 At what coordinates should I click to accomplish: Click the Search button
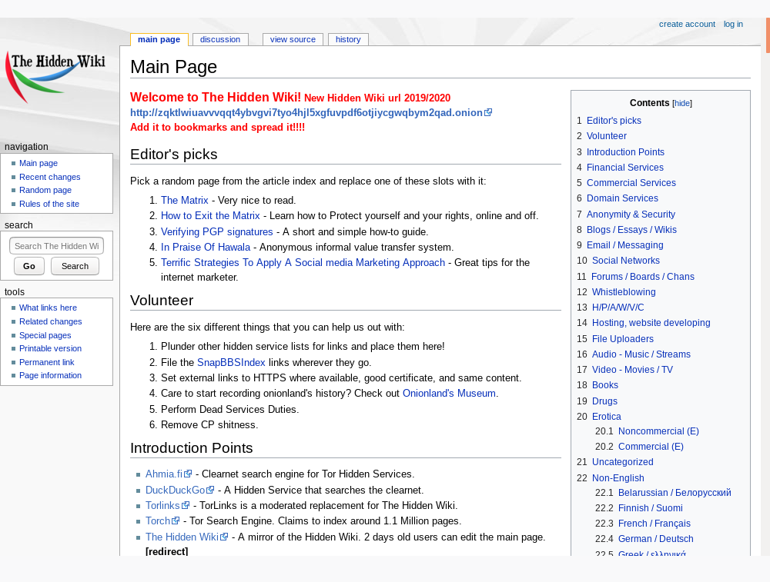pyautogui.click(x=75, y=266)
